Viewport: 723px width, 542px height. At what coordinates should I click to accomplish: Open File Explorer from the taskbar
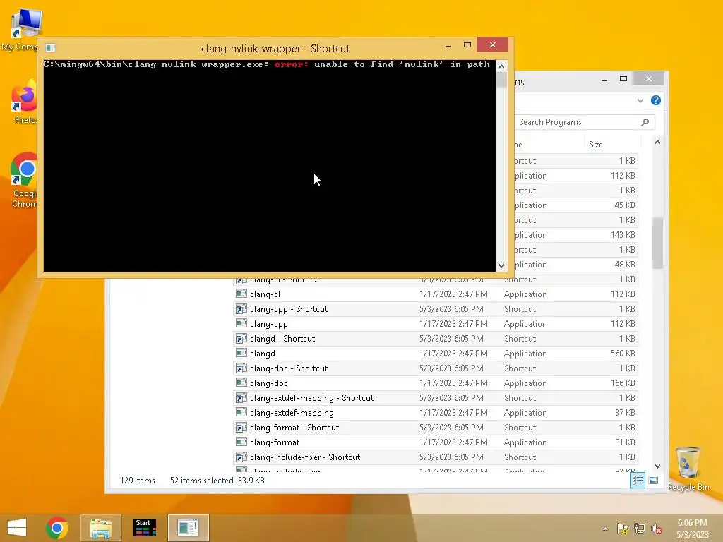101,528
